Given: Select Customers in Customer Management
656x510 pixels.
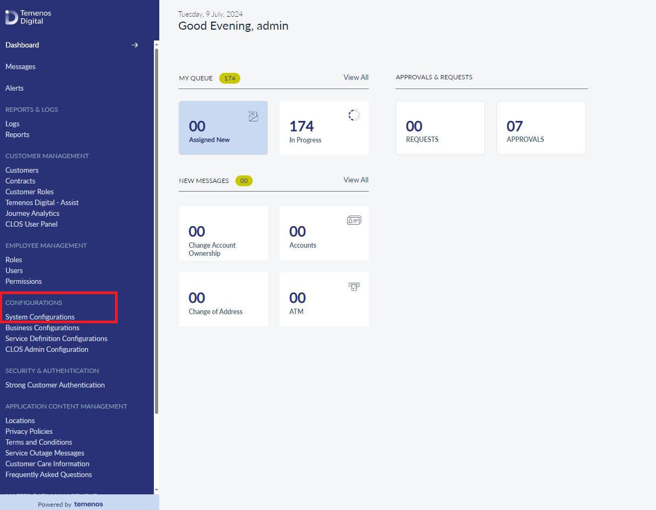Looking at the screenshot, I should pos(22,170).
